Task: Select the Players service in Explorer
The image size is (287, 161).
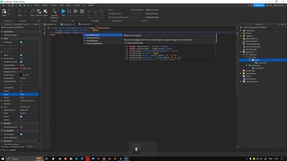Action: 249,33
